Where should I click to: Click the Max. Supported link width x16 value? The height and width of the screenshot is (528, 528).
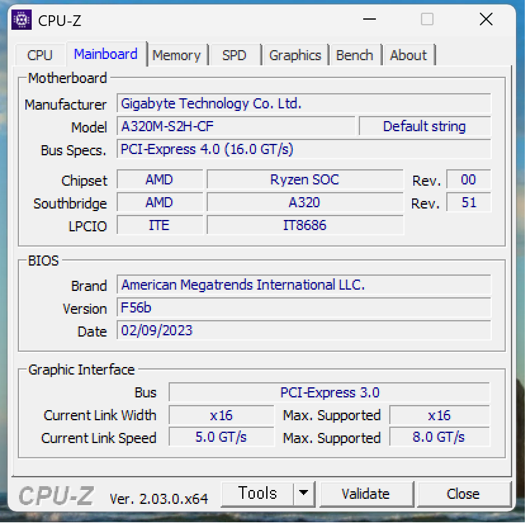[439, 415]
